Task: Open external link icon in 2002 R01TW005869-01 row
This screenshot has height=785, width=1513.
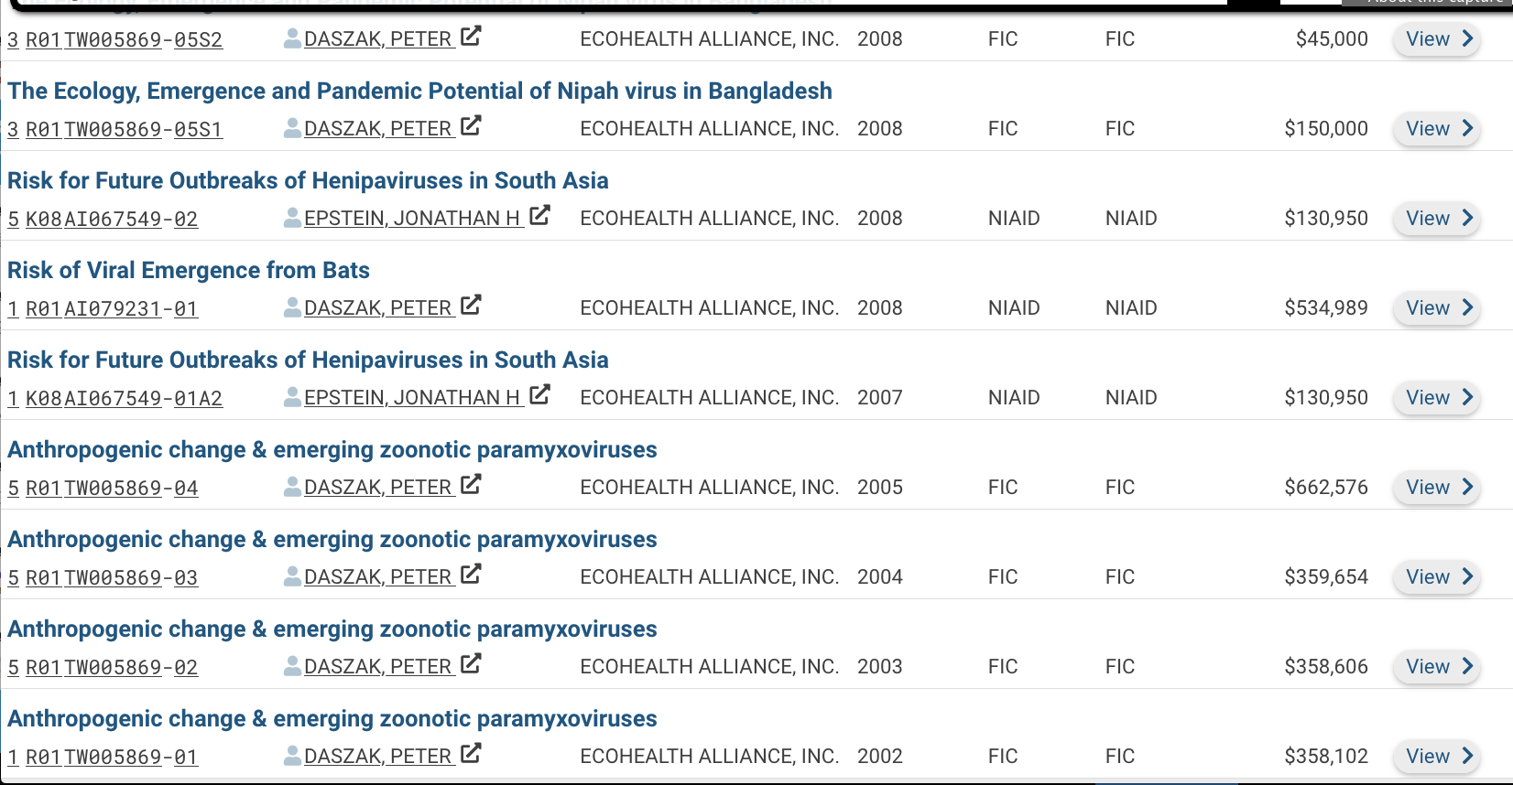Action: coord(471,754)
